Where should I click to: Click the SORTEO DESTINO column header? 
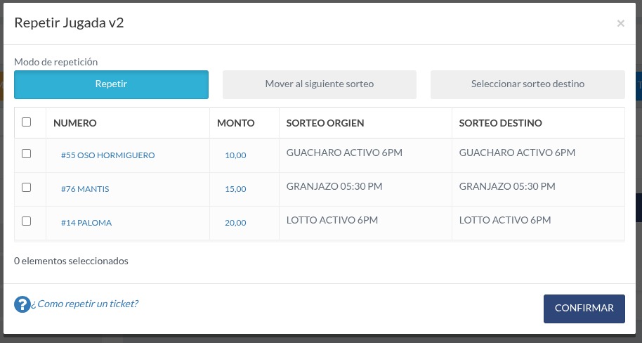(500, 123)
